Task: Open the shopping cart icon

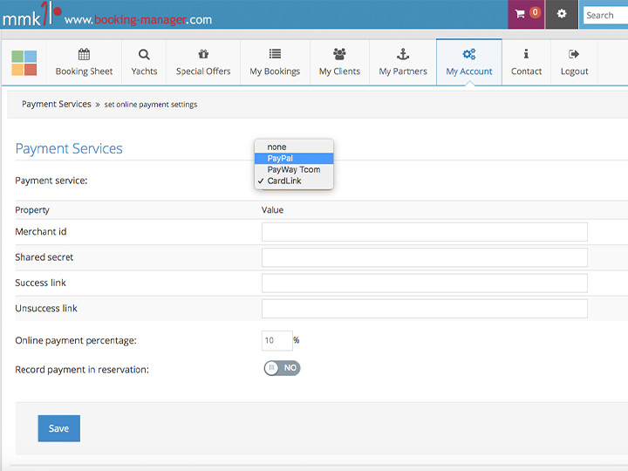Action: [x=520, y=15]
